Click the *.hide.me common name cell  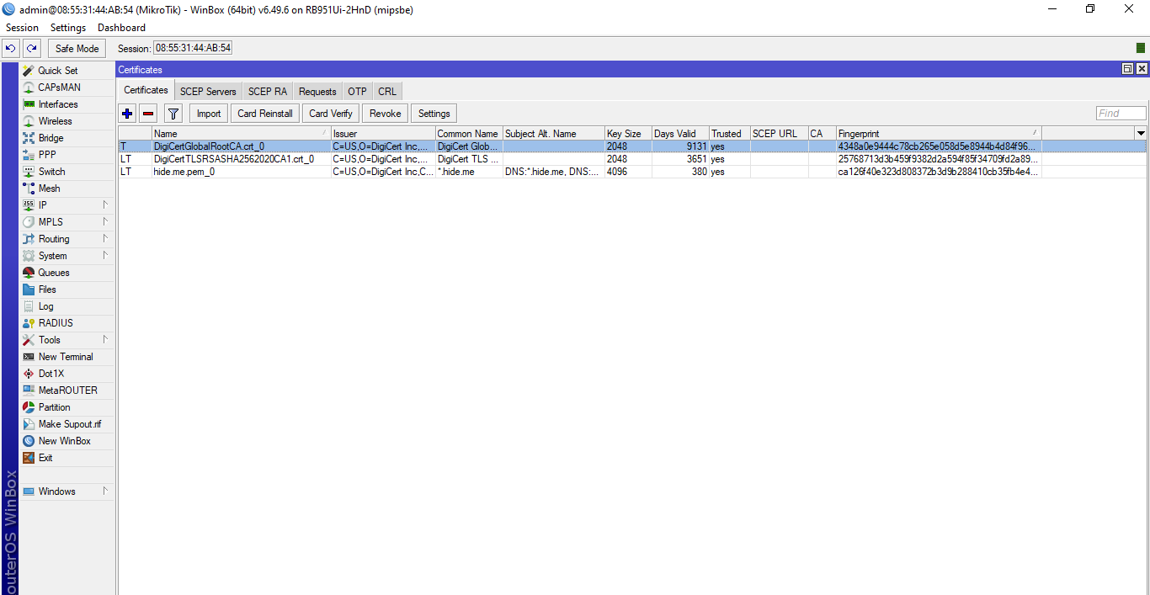pos(469,172)
